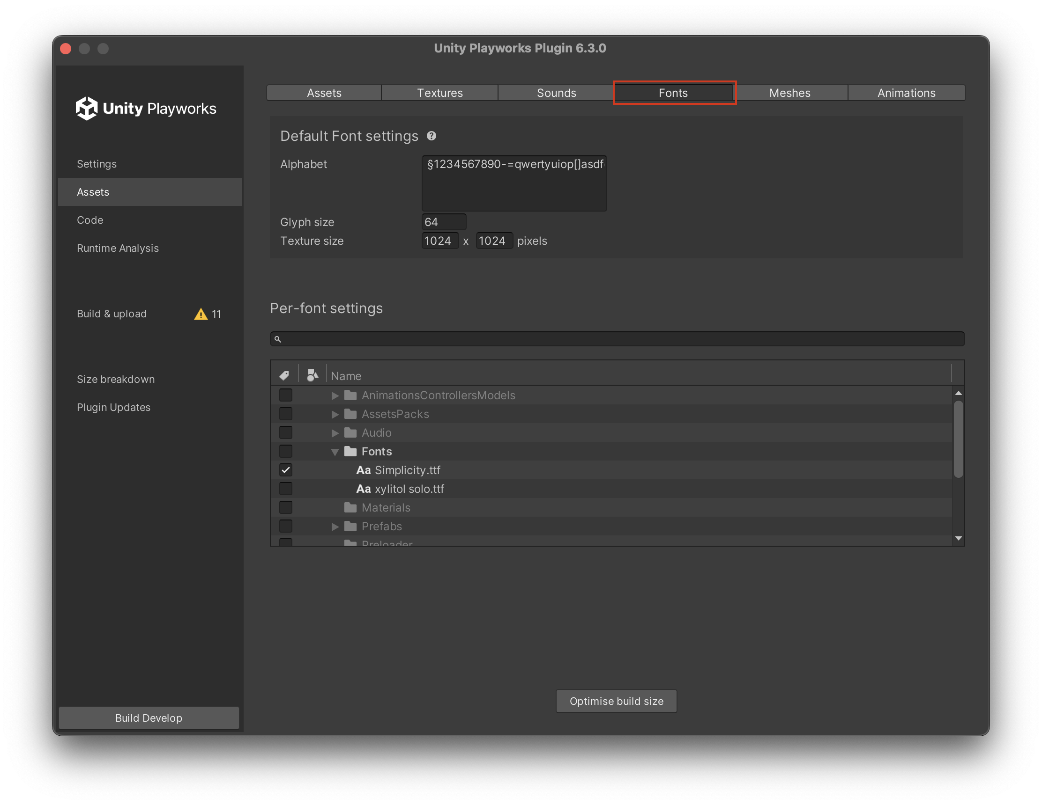The width and height of the screenshot is (1042, 805).
Task: Open Build & upload in the sidebar
Action: click(149, 314)
